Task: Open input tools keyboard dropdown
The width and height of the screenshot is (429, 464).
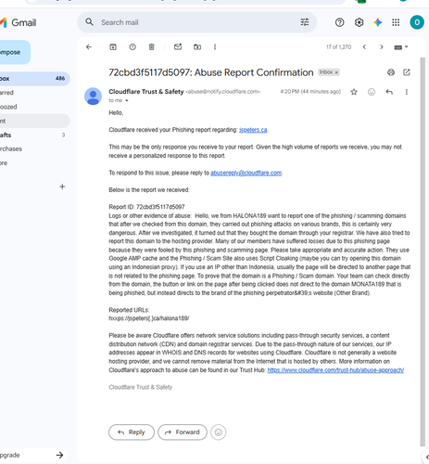Action: pyautogui.click(x=401, y=47)
